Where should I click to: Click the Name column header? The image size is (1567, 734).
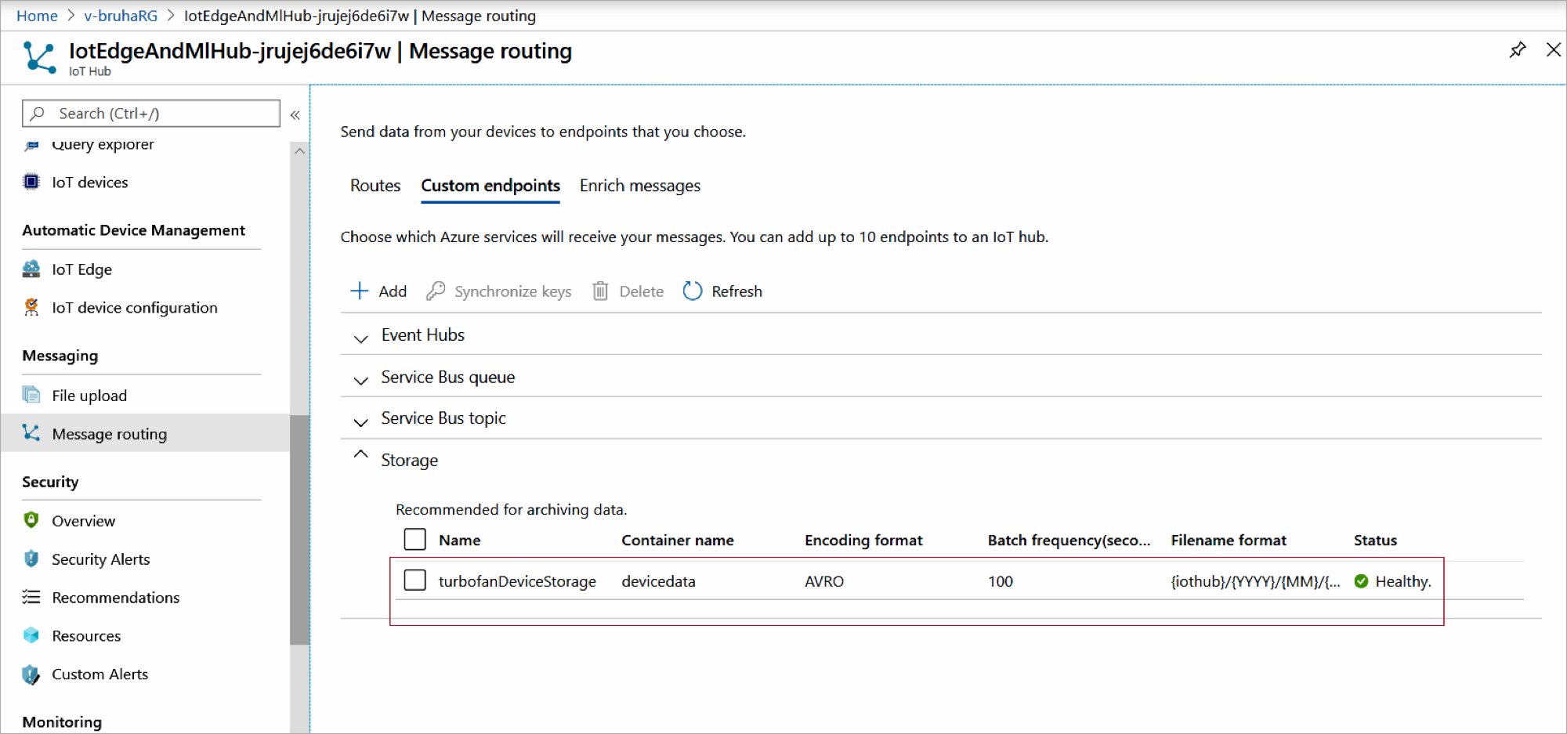point(460,541)
